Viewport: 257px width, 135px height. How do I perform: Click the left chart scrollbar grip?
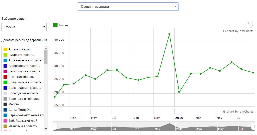pyautogui.click(x=54, y=127)
